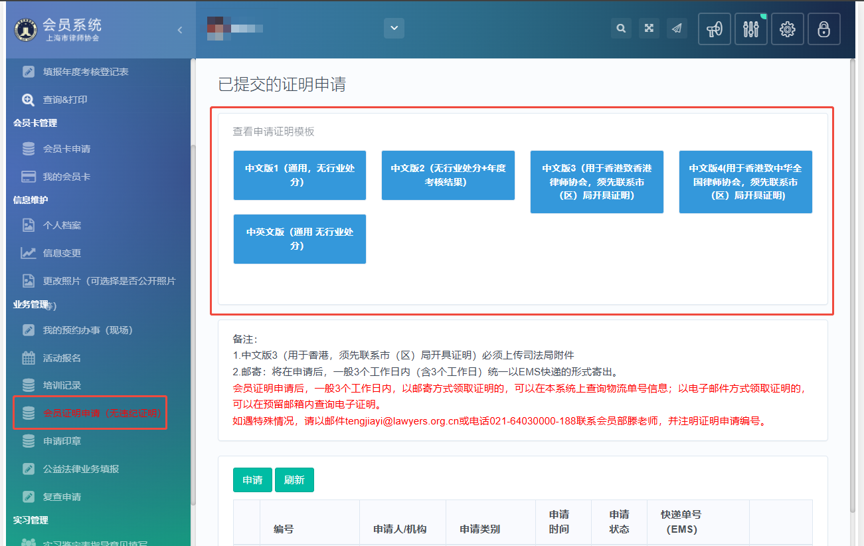Viewport: 864px width, 546px height.
Task: Click the 已提交的证明申请 page heading
Action: coord(282,84)
